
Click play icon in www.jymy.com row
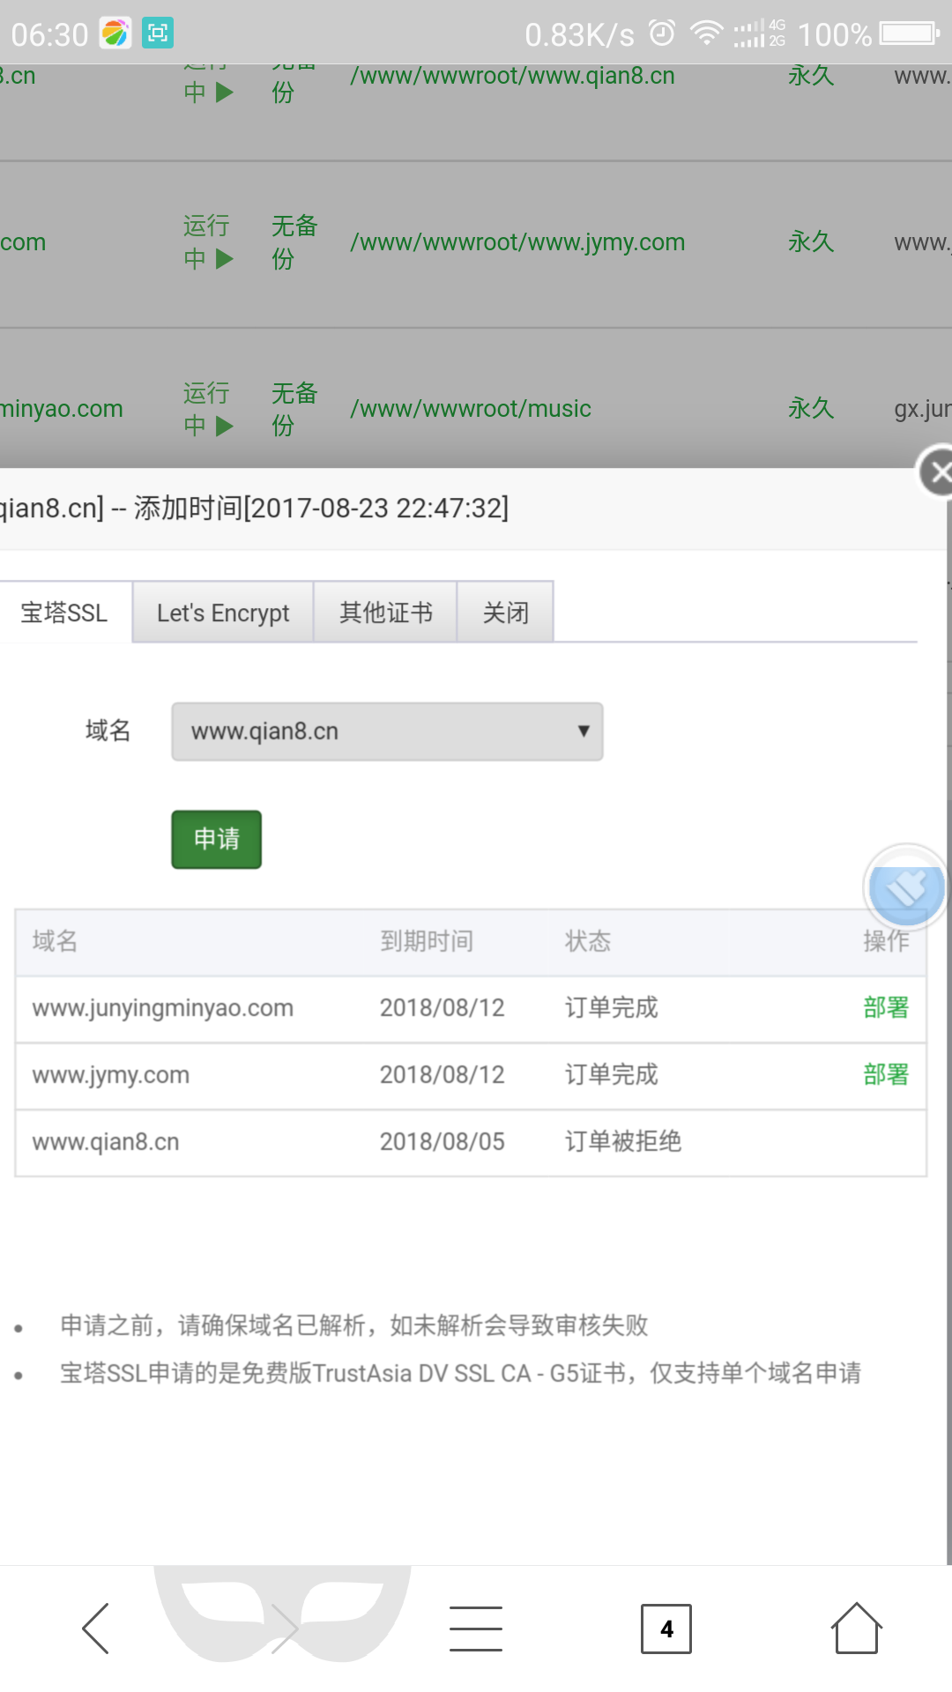click(225, 258)
